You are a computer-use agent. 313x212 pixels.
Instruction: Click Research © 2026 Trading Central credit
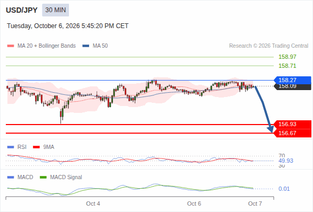(x=268, y=46)
